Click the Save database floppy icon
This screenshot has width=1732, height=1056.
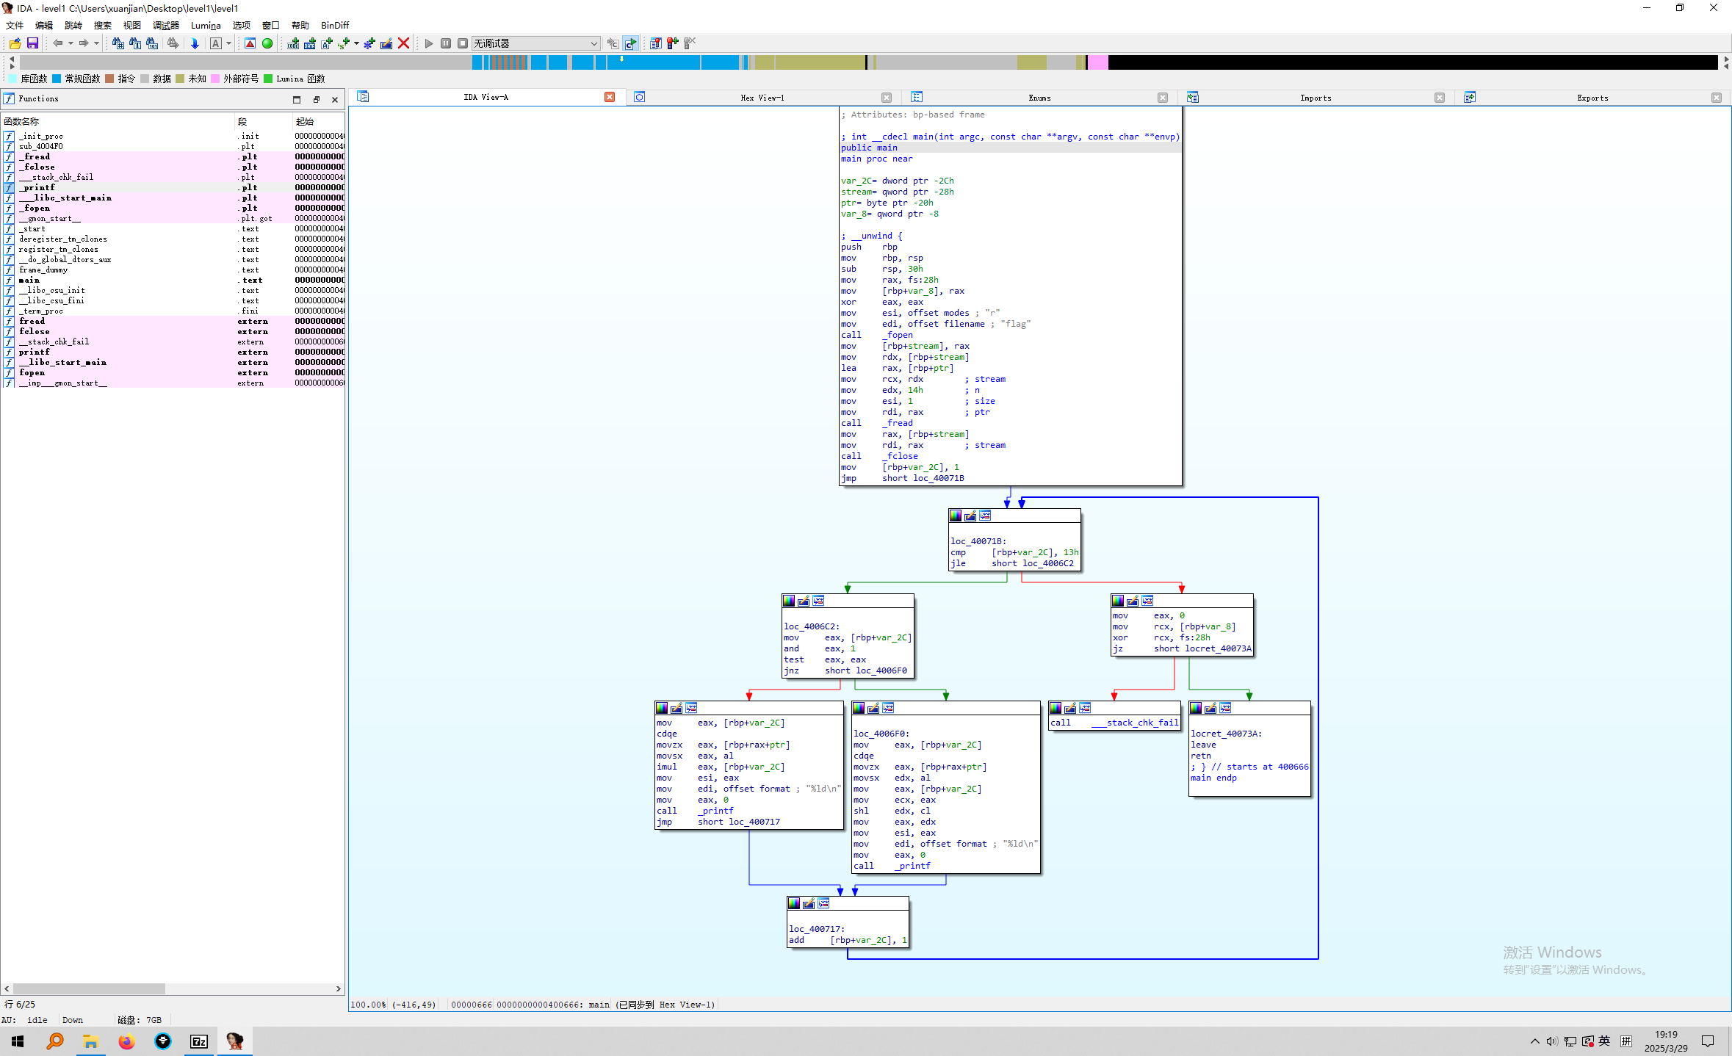tap(32, 43)
